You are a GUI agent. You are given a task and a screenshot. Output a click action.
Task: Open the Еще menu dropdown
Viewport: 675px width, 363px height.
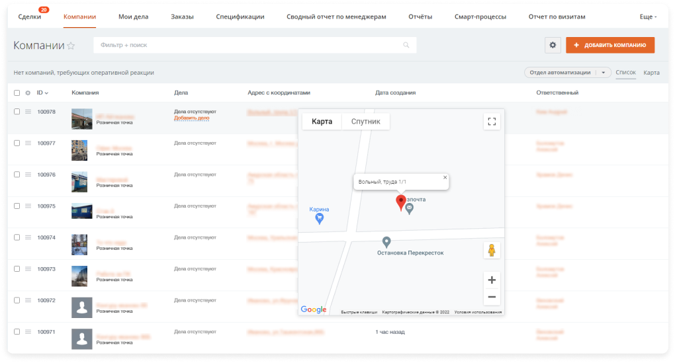point(648,17)
